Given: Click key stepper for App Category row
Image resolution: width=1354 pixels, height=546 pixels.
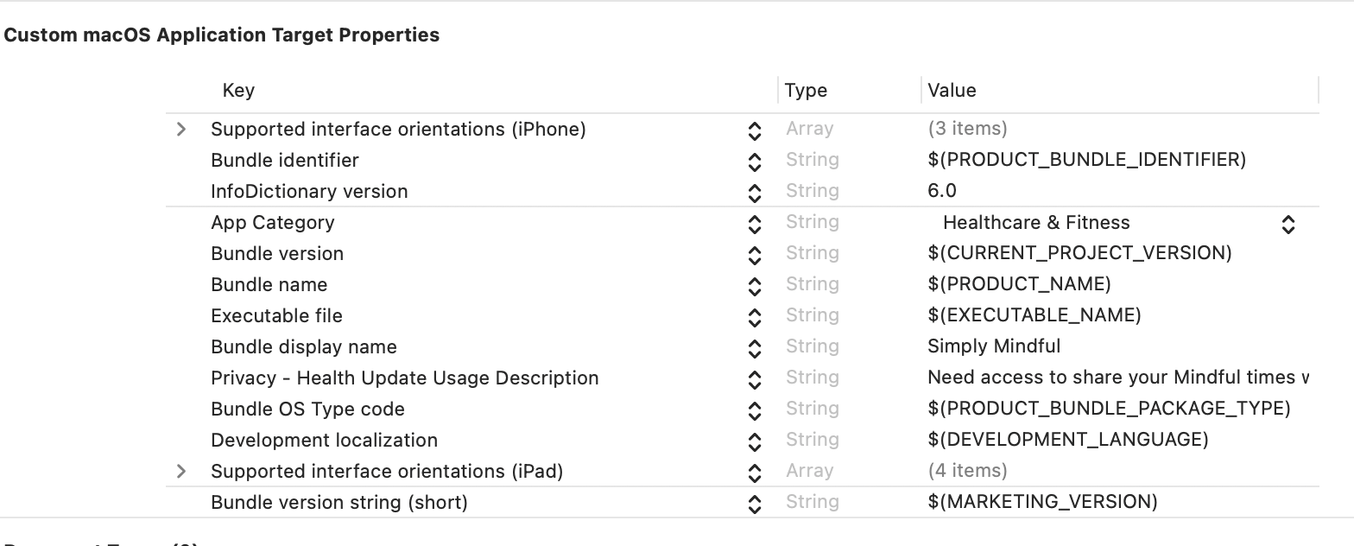Looking at the screenshot, I should coord(755,224).
